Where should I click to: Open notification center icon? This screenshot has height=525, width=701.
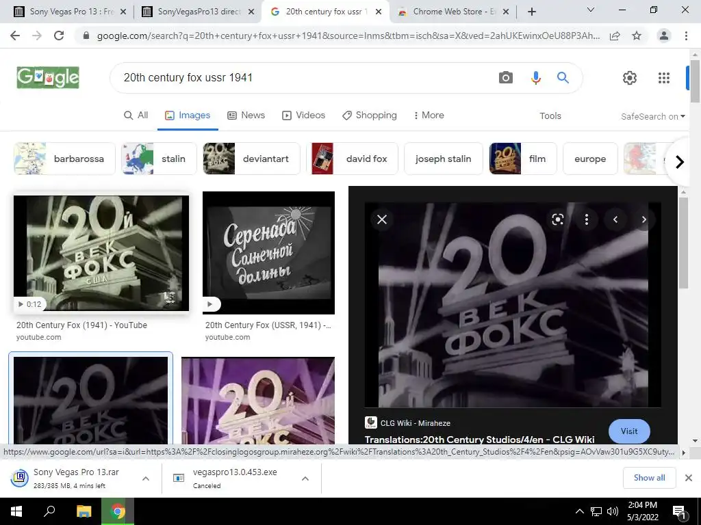[x=680, y=511]
